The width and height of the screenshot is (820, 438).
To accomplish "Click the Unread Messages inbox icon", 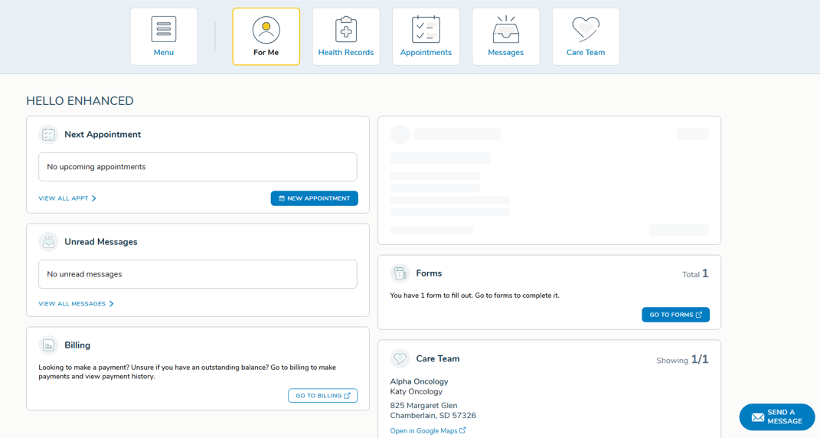I will 48,242.
